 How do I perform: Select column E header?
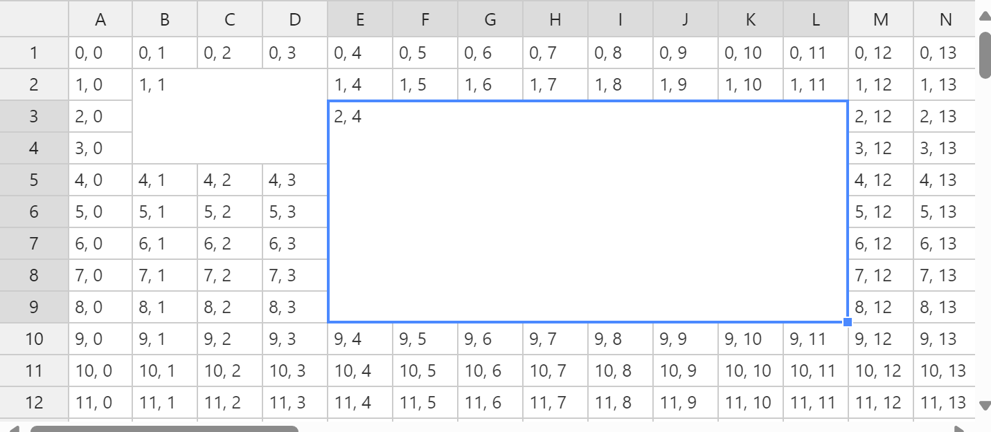[360, 19]
